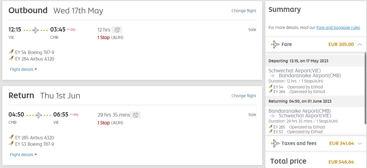Screen dimensions: 367x168
Task: Expand the Taxes and fees chevron
Action: [360, 143]
